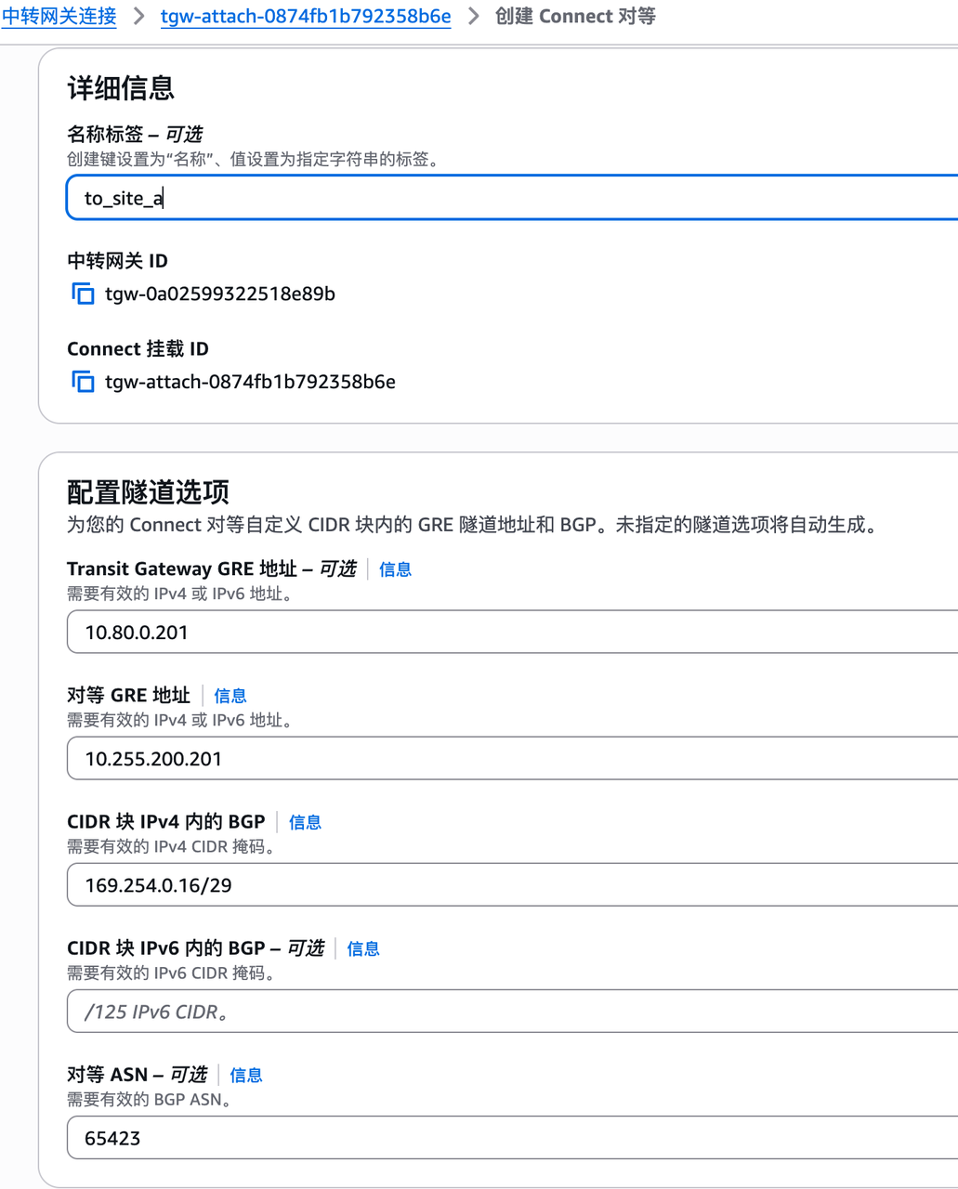Image resolution: width=958 pixels, height=1189 pixels.
Task: Open 信息 help next to Transit Gateway GRE 地址
Action: (x=394, y=568)
